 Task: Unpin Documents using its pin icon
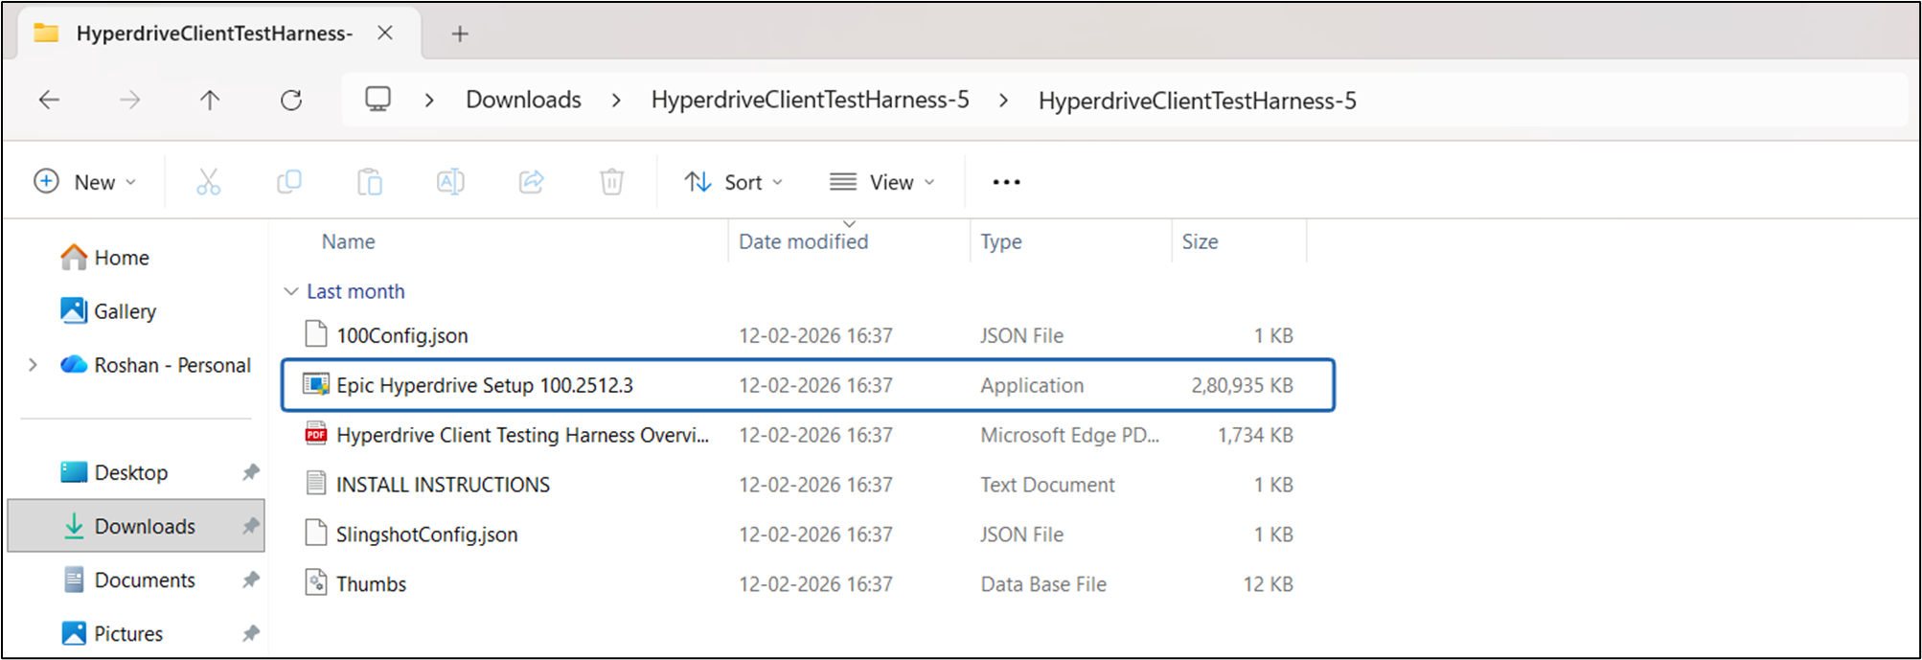(x=251, y=580)
